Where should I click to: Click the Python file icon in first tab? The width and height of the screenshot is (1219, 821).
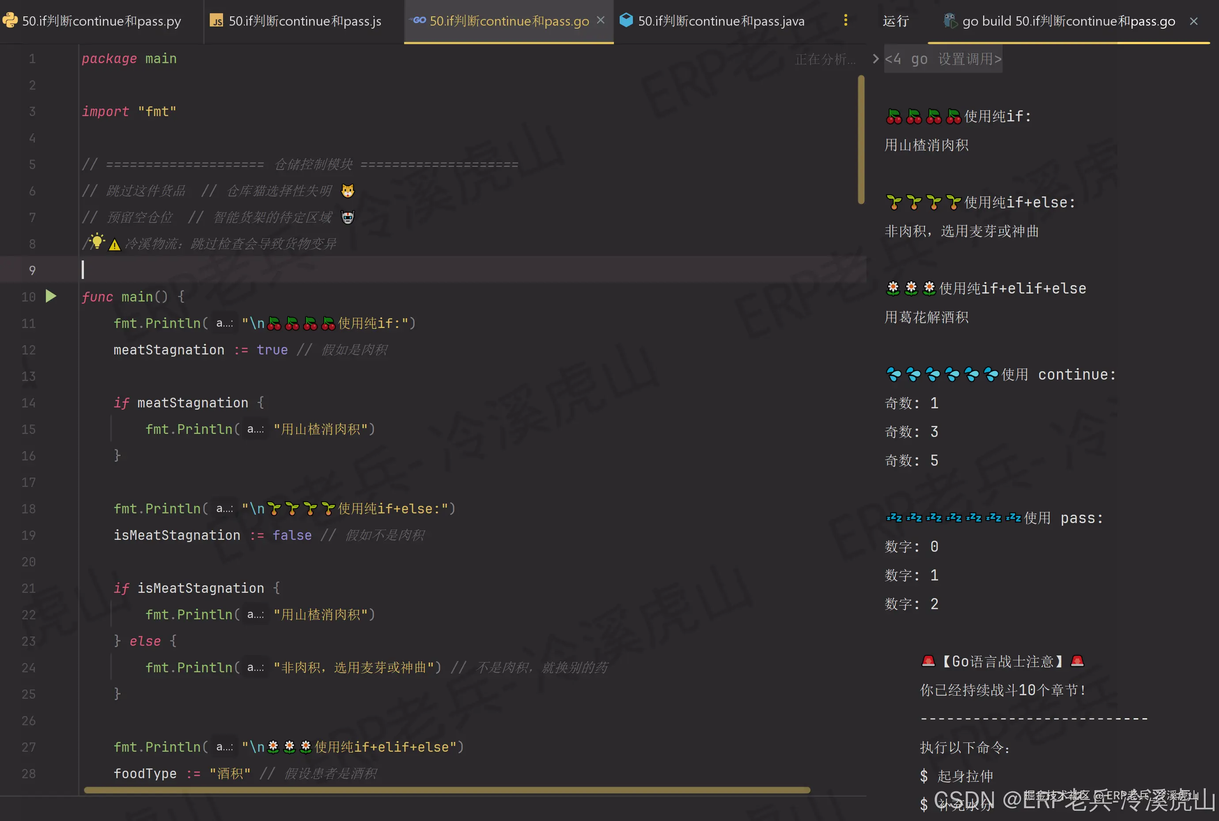tap(10, 20)
